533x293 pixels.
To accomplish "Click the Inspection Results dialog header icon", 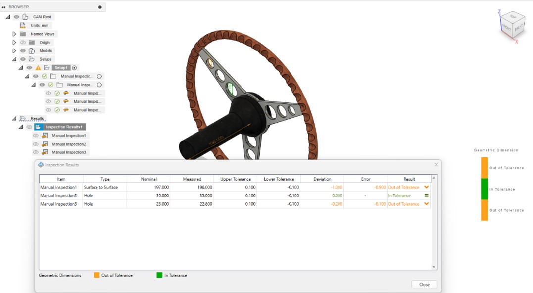I will [40, 165].
